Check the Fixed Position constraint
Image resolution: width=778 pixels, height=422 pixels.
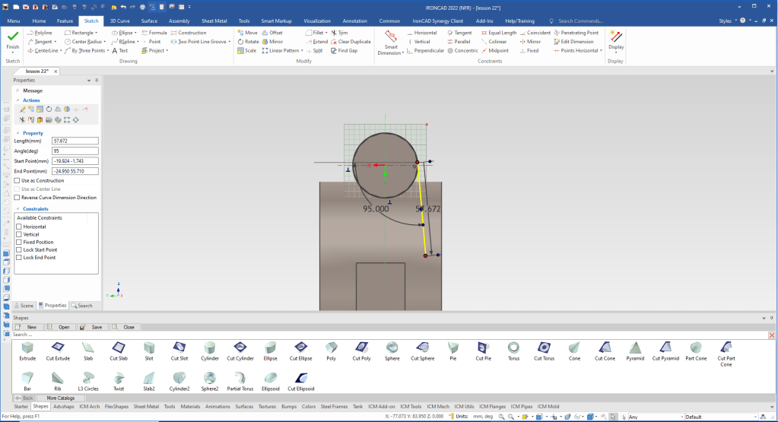(19, 242)
